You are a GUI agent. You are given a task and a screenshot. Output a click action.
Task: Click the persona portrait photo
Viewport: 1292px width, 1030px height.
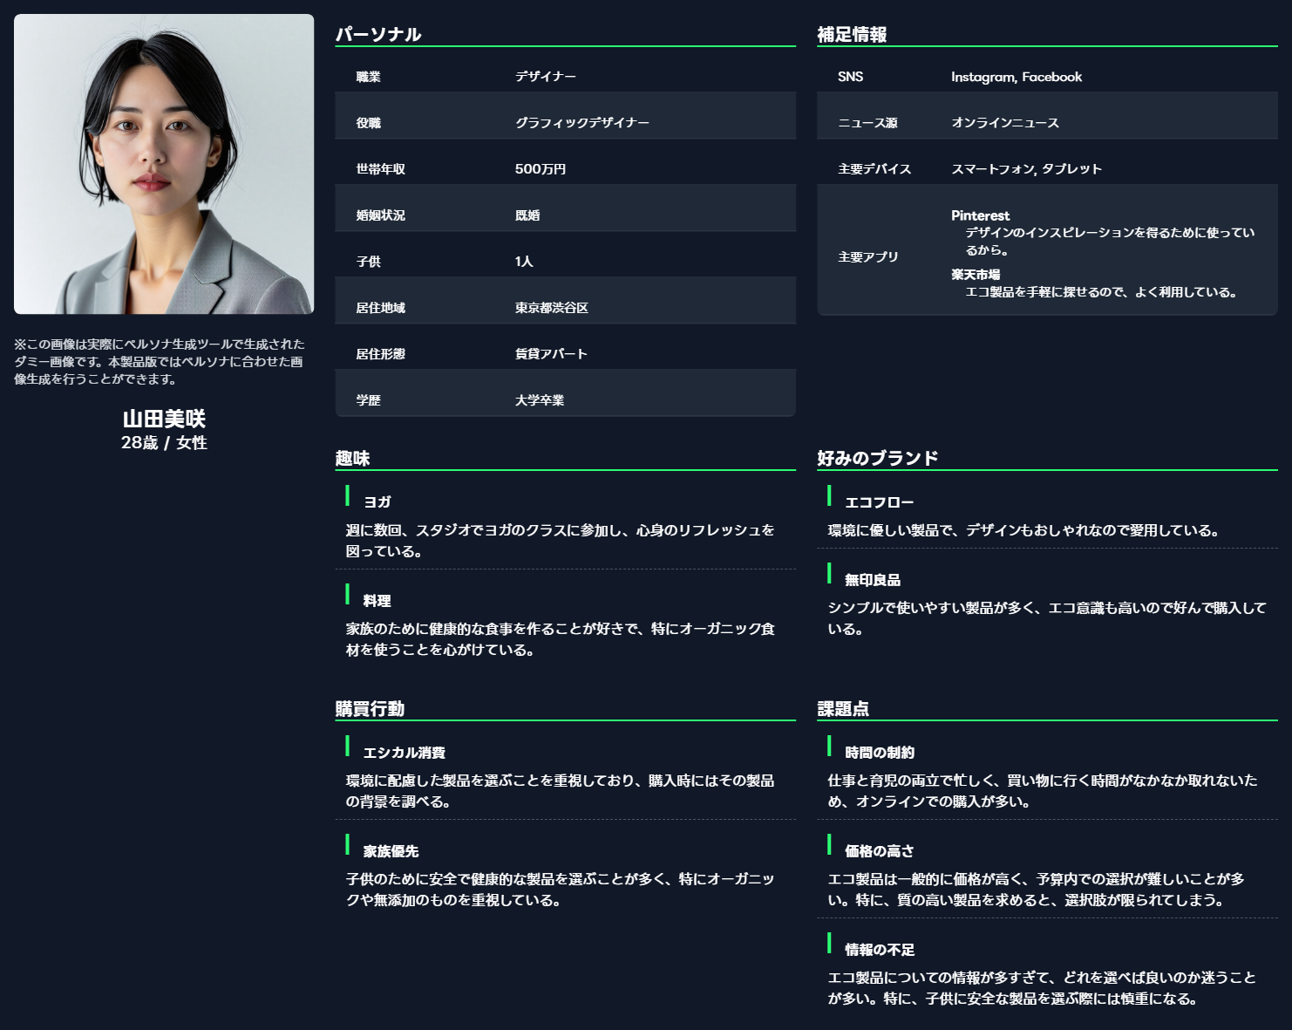(x=164, y=164)
